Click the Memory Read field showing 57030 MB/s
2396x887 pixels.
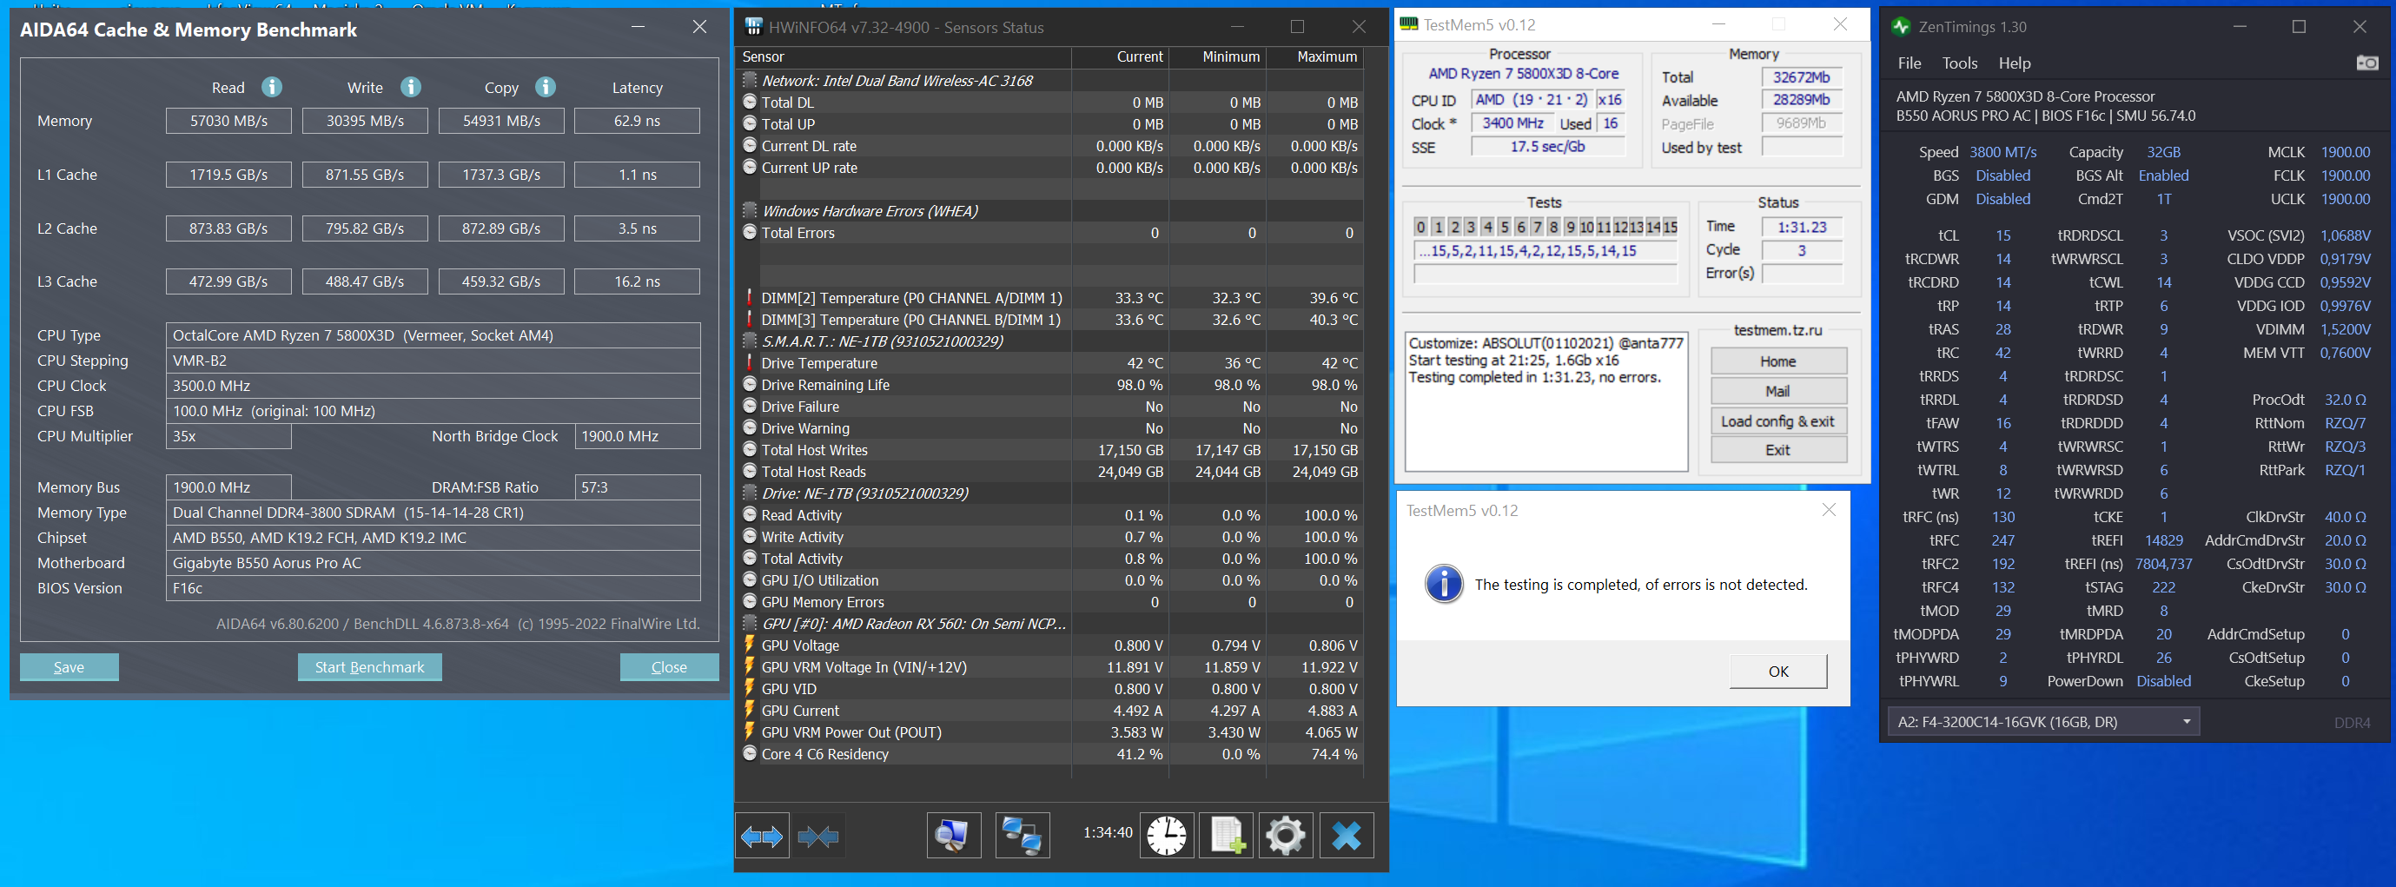click(x=228, y=121)
